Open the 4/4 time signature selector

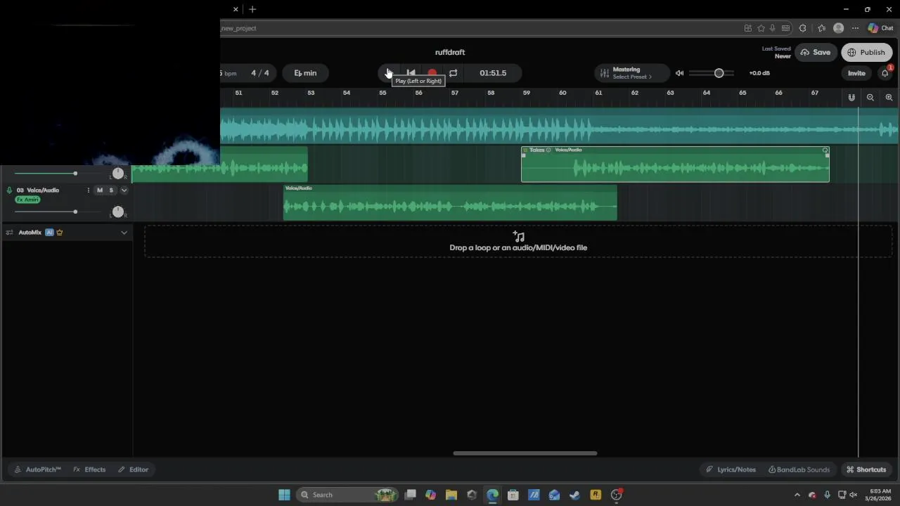coord(260,73)
